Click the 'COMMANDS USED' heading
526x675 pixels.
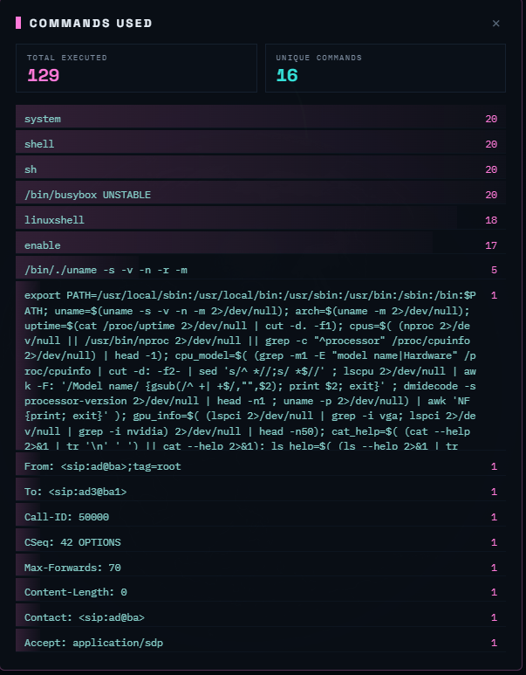click(91, 23)
